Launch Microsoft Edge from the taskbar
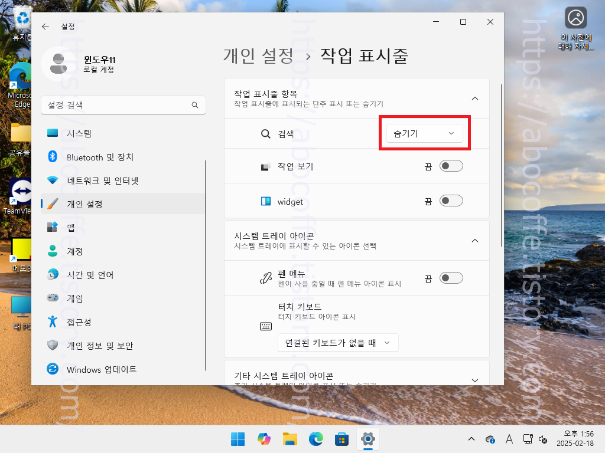This screenshot has width=605, height=453. click(316, 439)
